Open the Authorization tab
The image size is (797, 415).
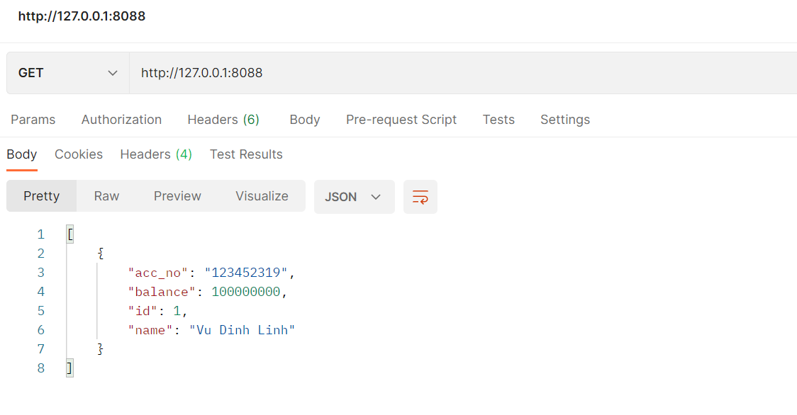coord(121,119)
